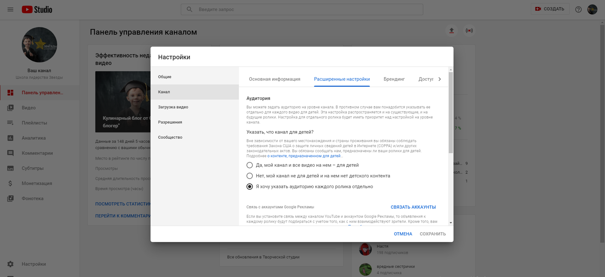Click the Monetization dollar icon
Image resolution: width=605 pixels, height=277 pixels.
[10, 183]
